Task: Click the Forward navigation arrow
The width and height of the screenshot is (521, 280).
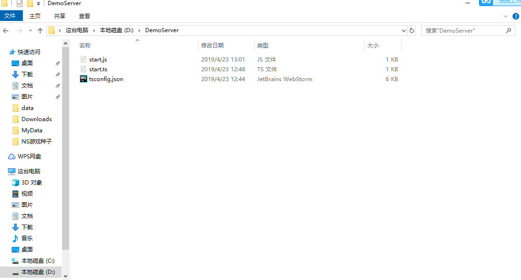Action: click(x=20, y=31)
